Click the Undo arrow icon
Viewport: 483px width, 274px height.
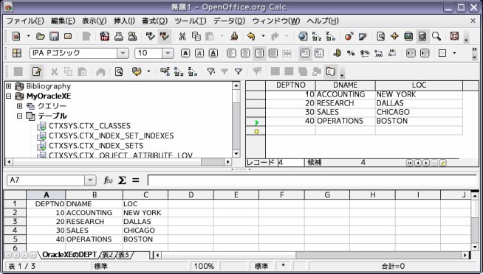(x=251, y=37)
